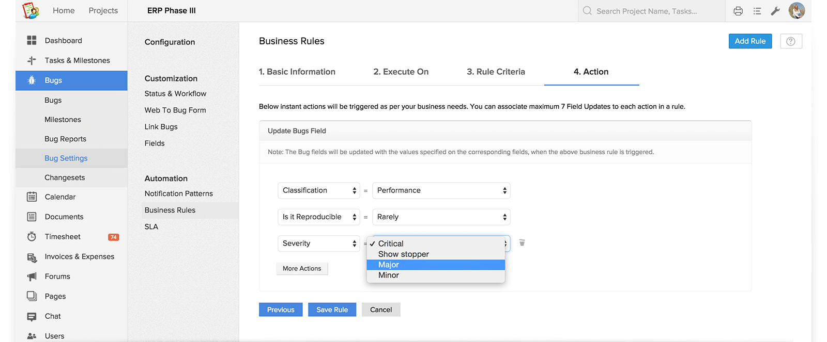Open the Is it Reproducible dropdown

point(319,217)
